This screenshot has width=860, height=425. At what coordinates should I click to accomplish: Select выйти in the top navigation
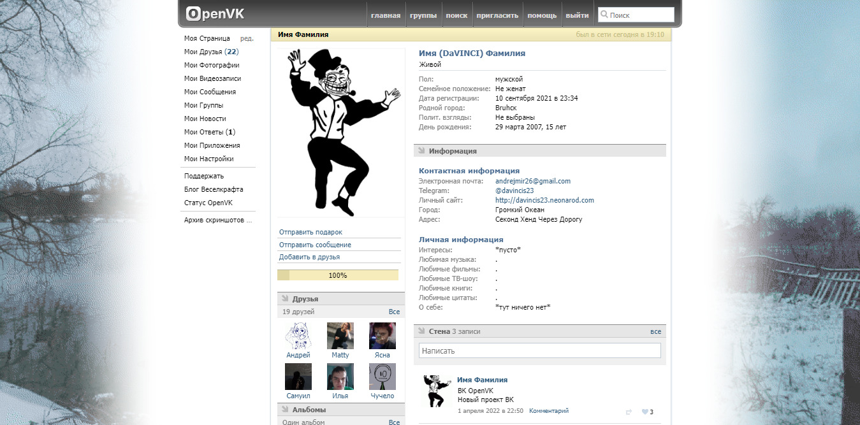point(577,15)
